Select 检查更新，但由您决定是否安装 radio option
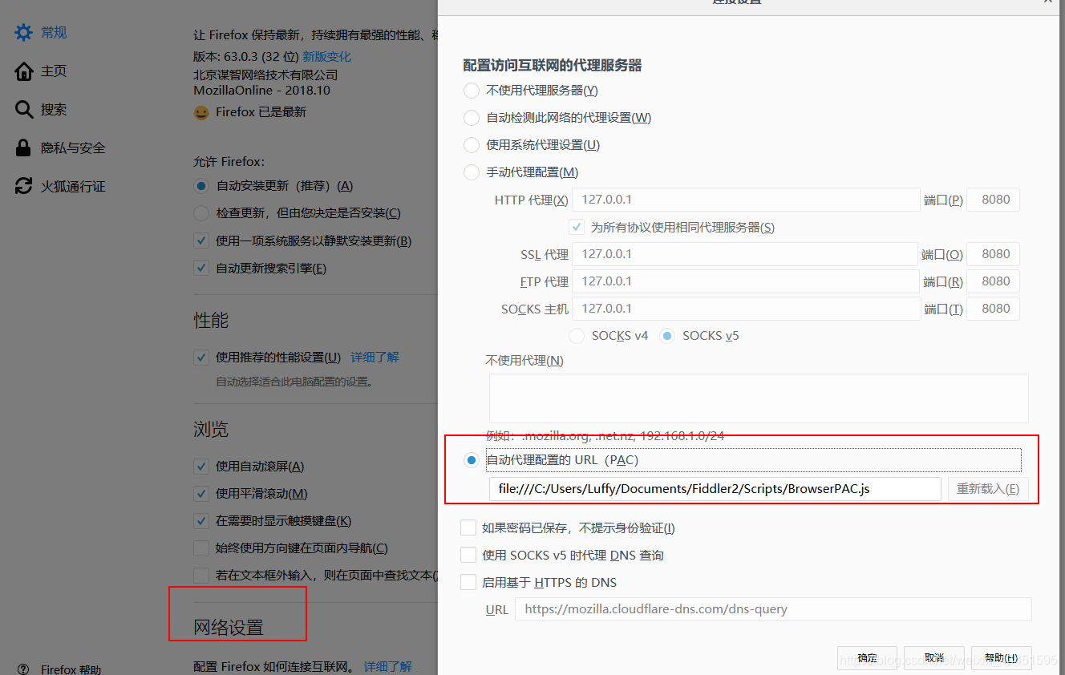The image size is (1065, 675). (x=201, y=213)
